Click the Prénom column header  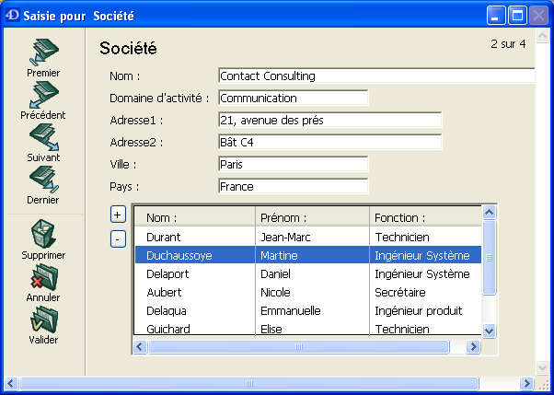tap(312, 218)
